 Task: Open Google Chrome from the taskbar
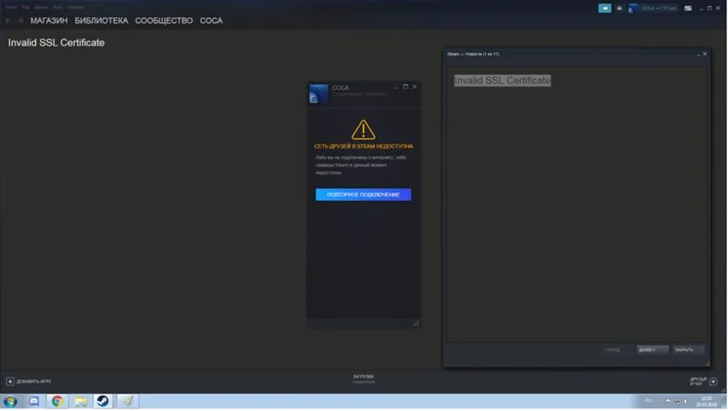[57, 401]
